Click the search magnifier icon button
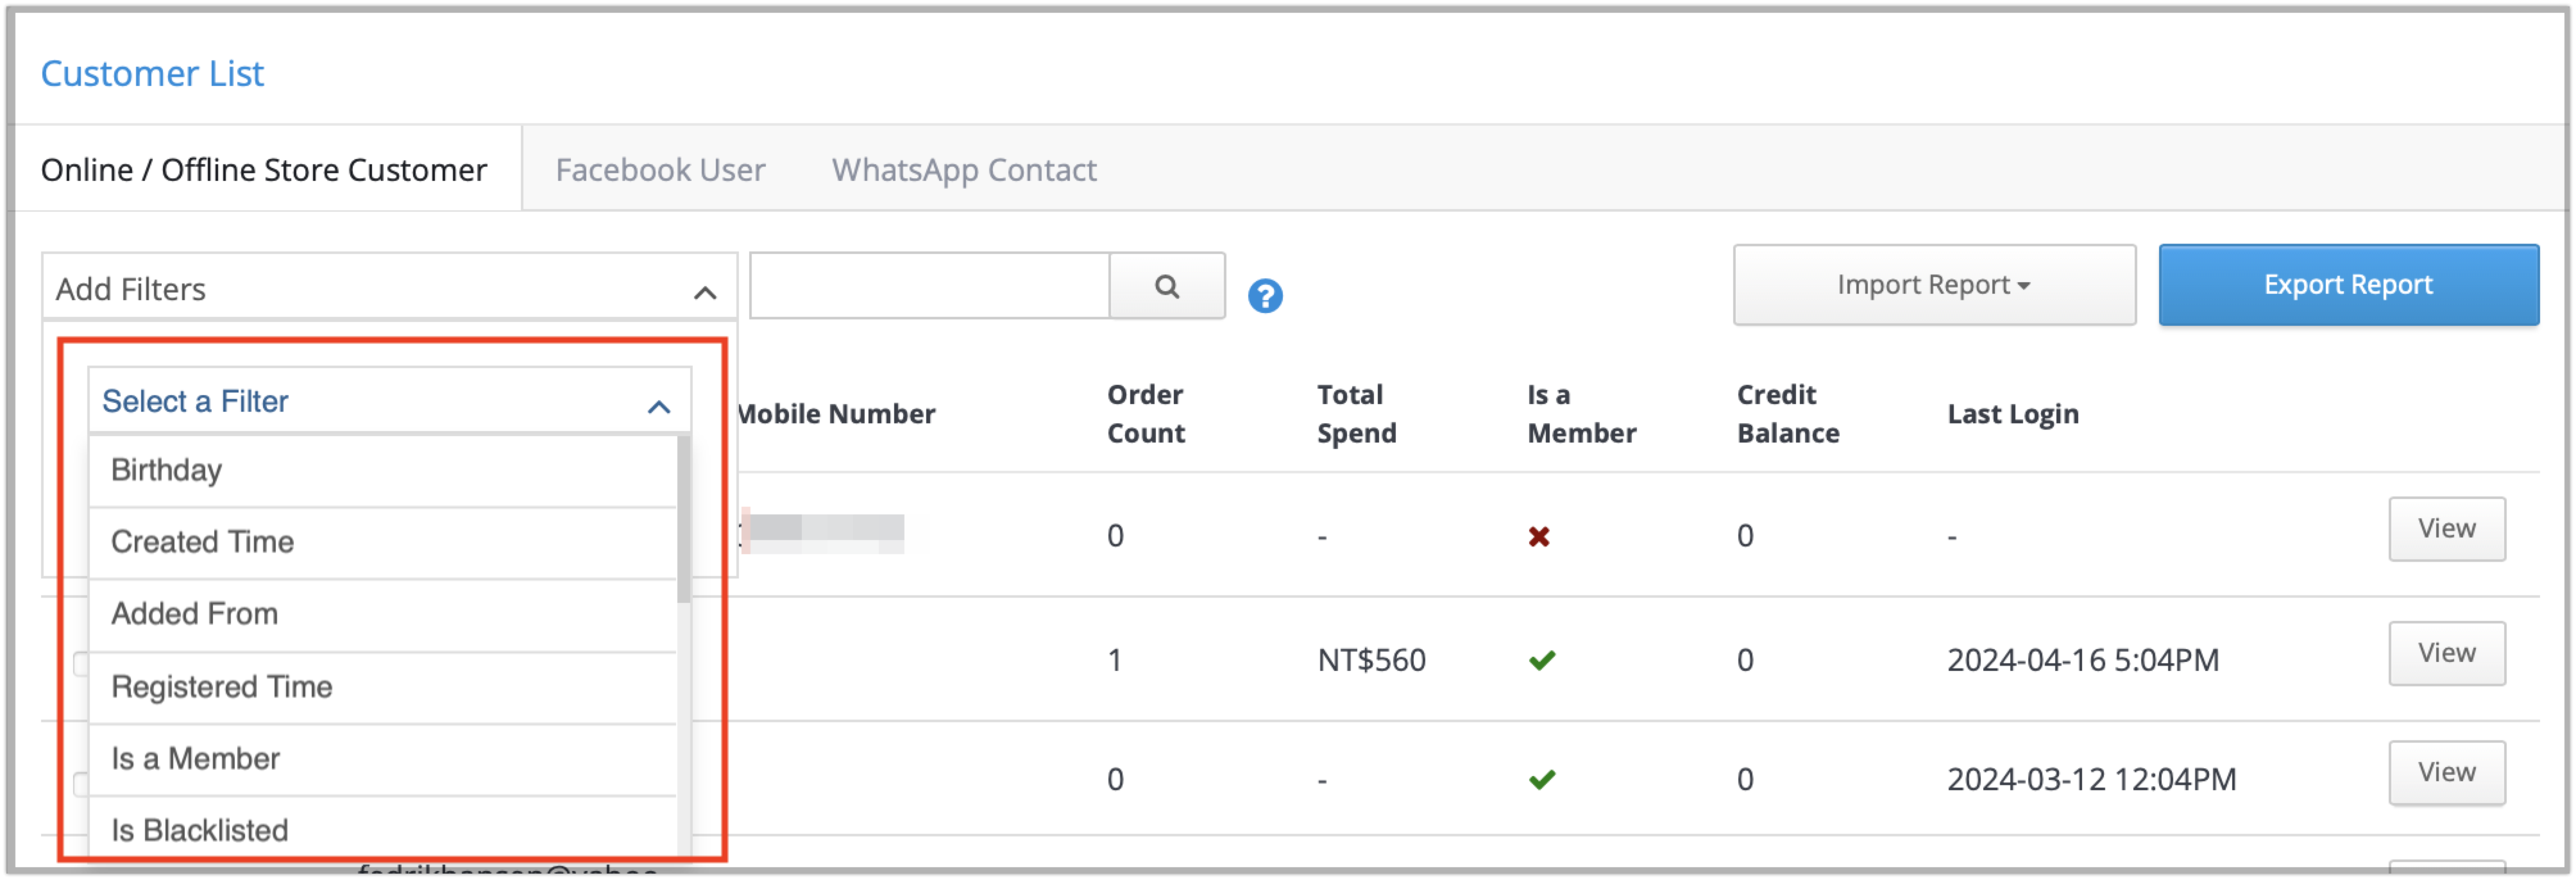Image resolution: width=2576 pixels, height=880 pixels. (x=1167, y=286)
